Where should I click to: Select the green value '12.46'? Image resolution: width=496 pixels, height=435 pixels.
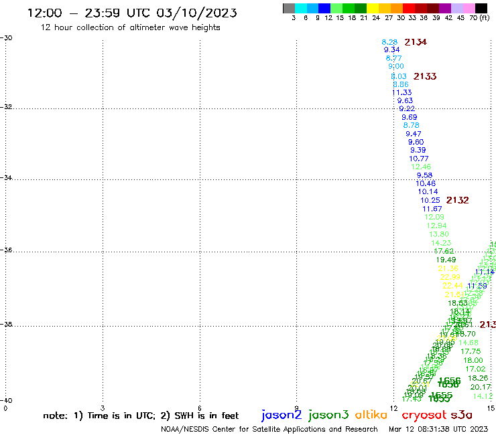(421, 167)
